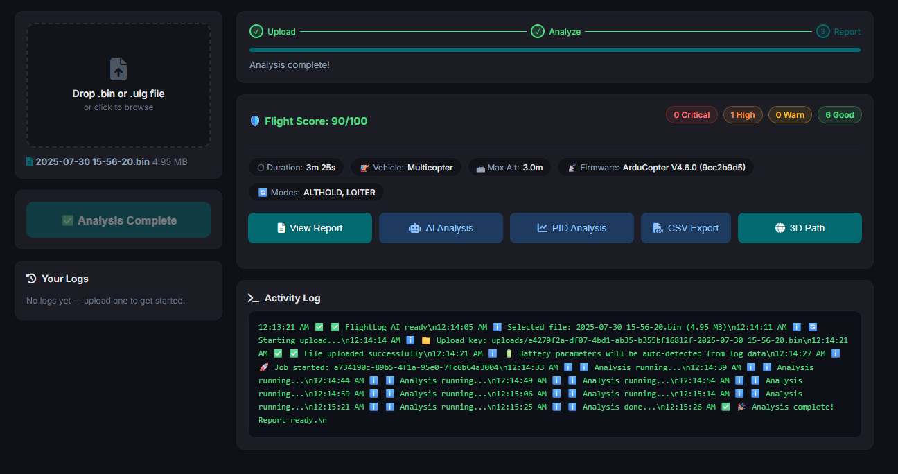Click the Upload step label
This screenshot has height=474, width=898.
281,32
